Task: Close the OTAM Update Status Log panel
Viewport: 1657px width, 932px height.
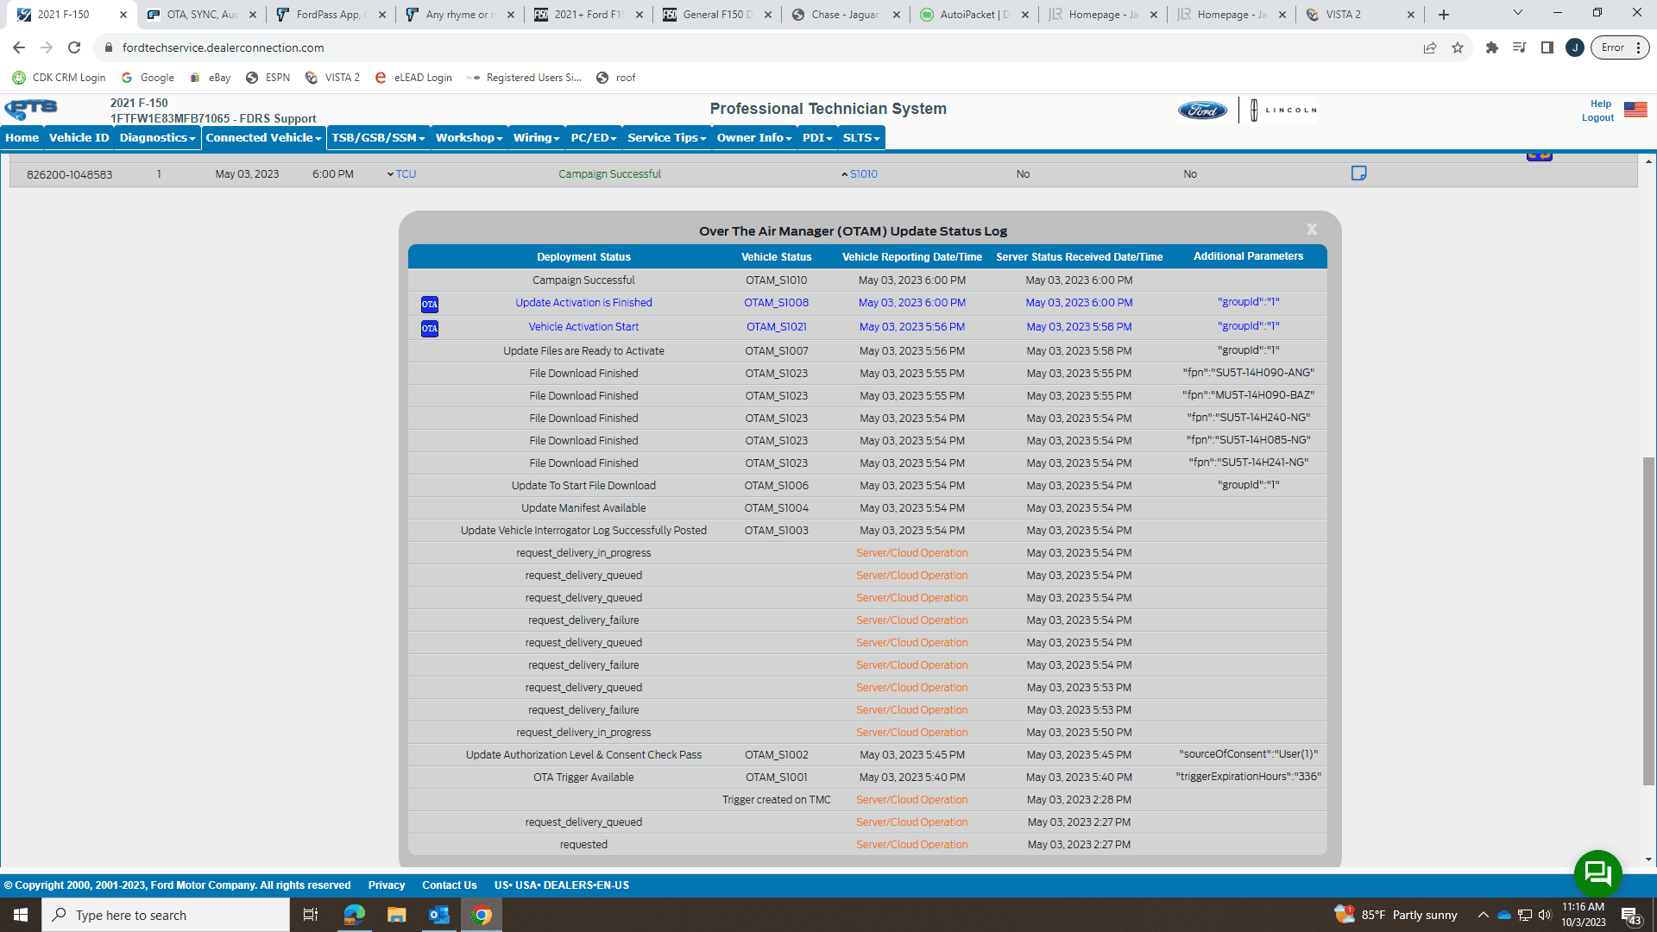Action: click(x=1312, y=230)
